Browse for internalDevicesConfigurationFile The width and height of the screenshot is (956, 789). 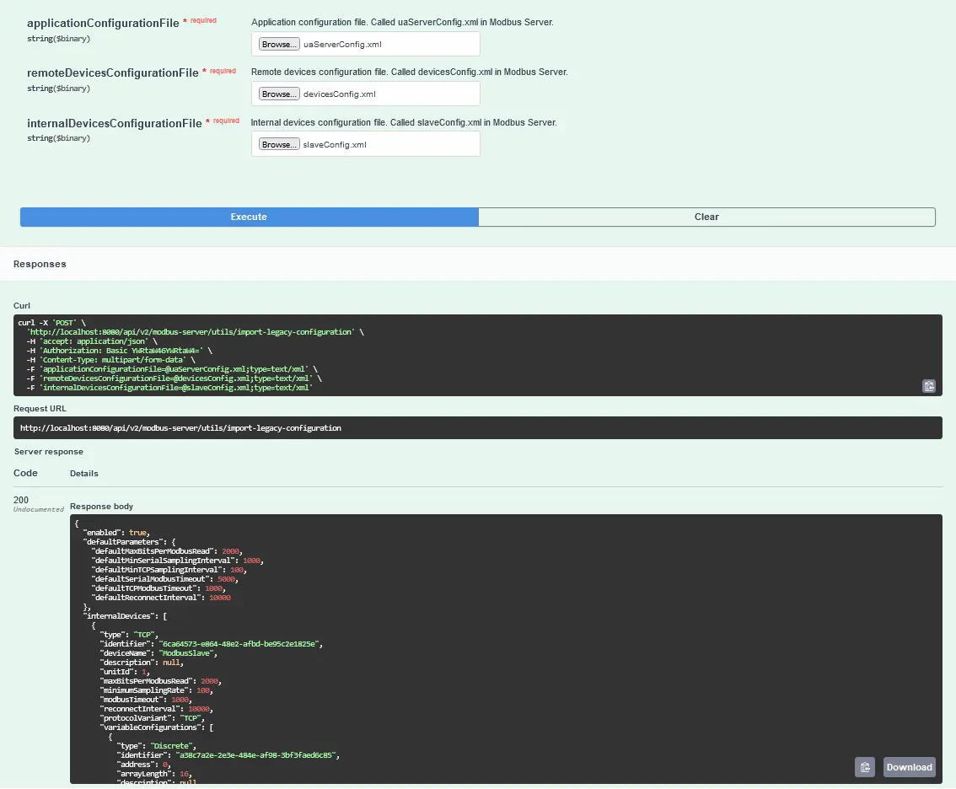click(x=279, y=144)
